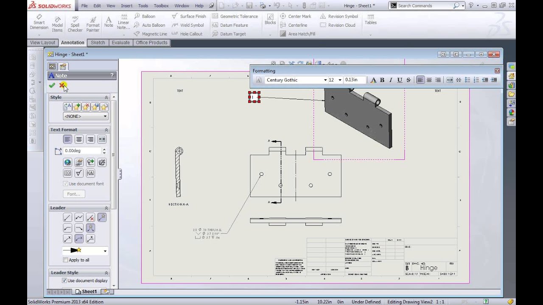Viewport: 543px width, 305px height.
Task: Run the Spell Checker
Action: (x=75, y=24)
